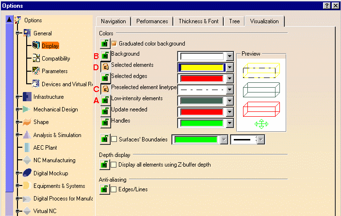Click the lock icon beside Selected edges

point(105,78)
